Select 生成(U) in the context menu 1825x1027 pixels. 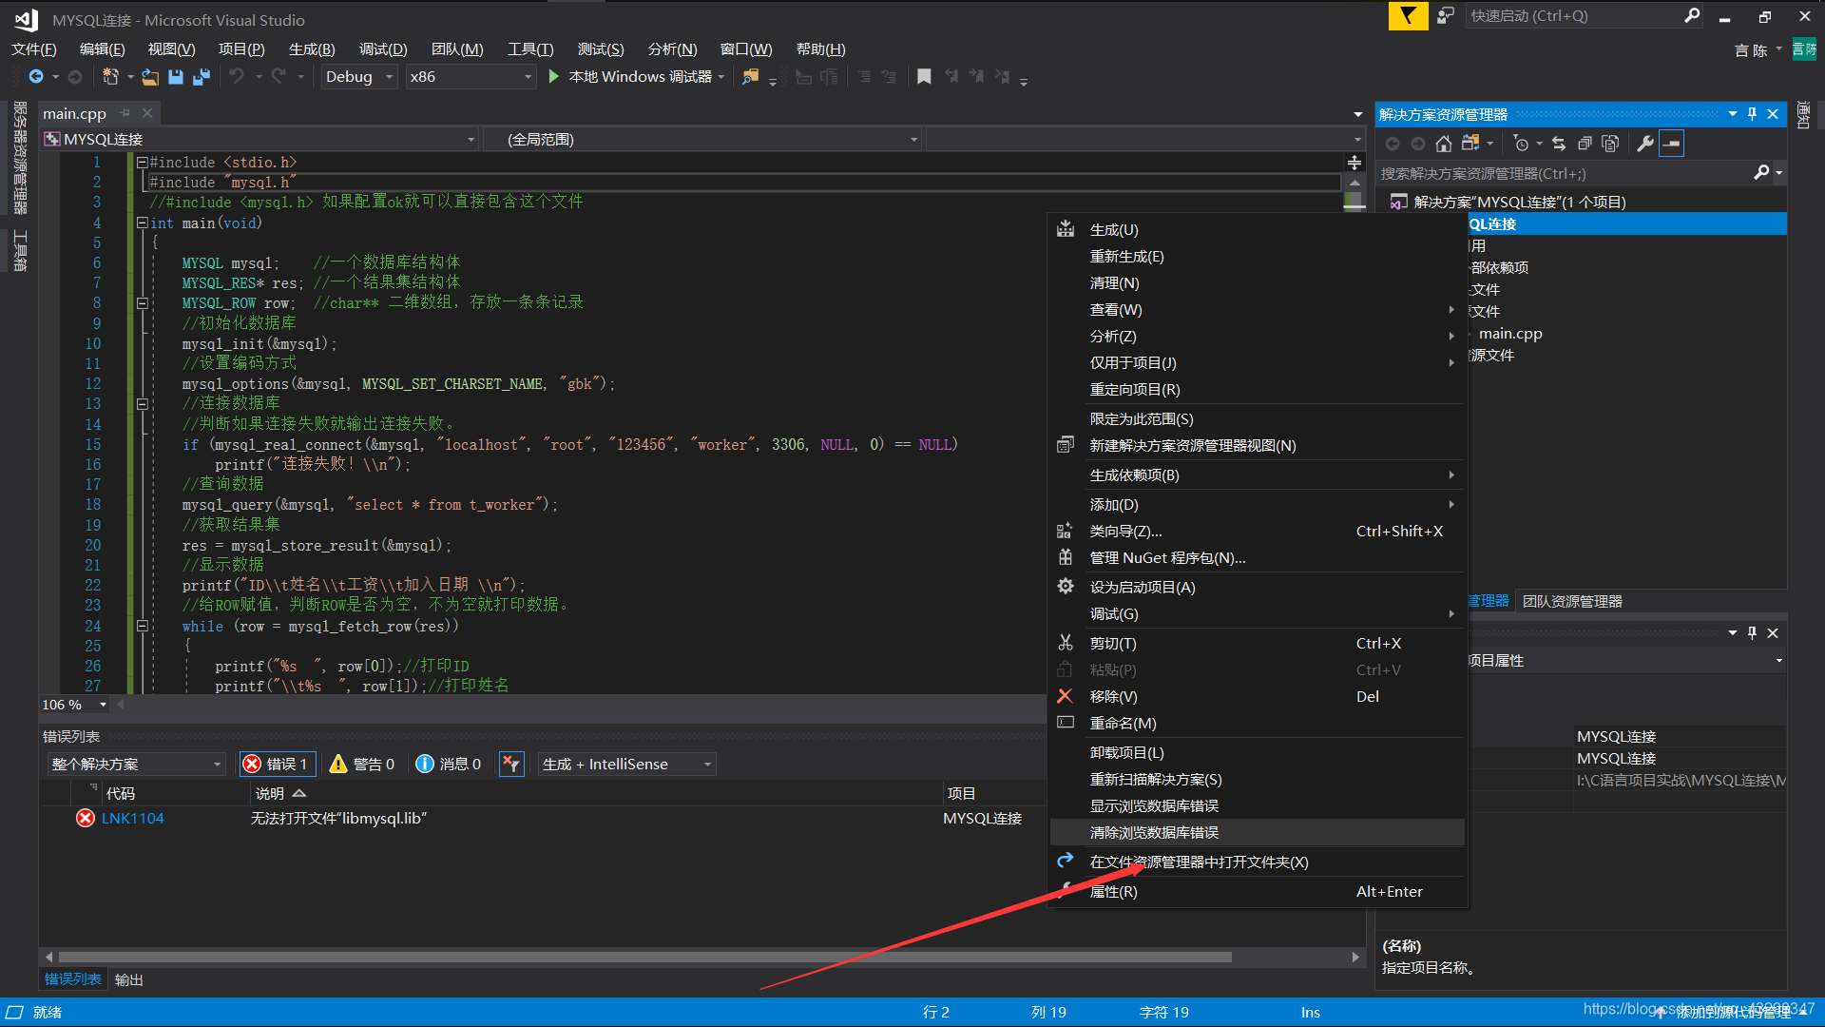click(1257, 230)
